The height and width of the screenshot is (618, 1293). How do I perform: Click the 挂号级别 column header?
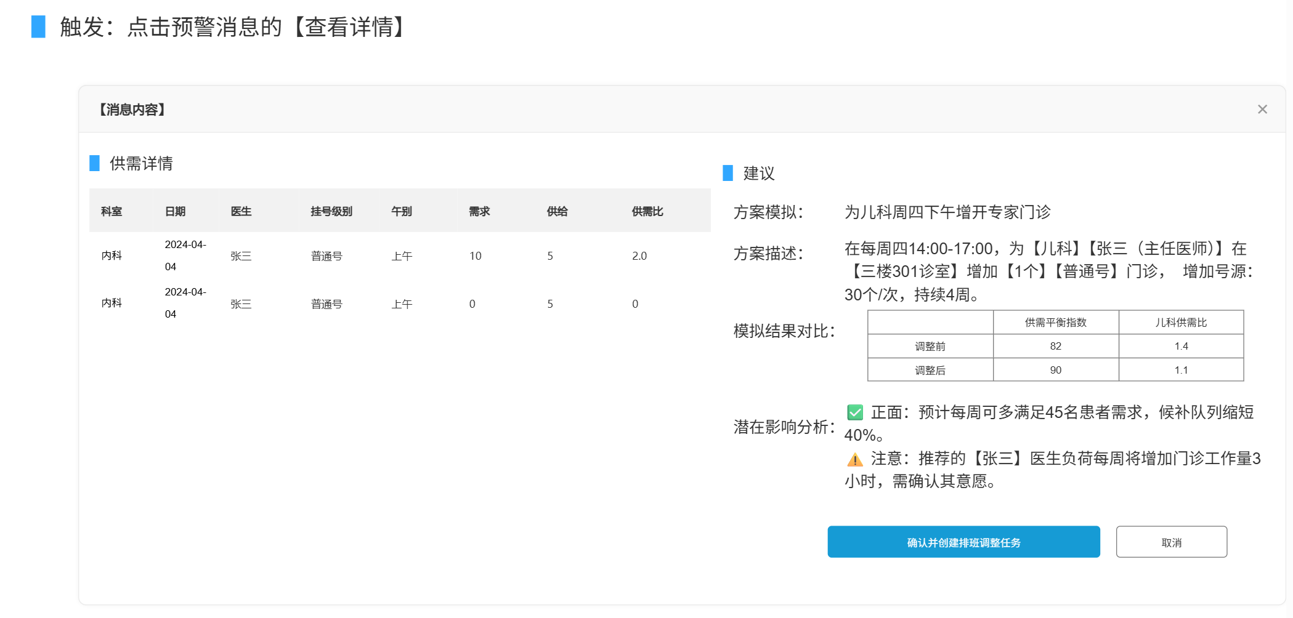click(331, 211)
